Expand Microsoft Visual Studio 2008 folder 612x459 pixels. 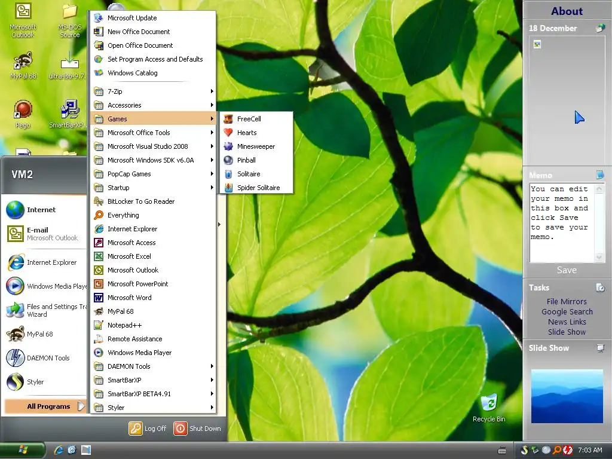tap(154, 146)
